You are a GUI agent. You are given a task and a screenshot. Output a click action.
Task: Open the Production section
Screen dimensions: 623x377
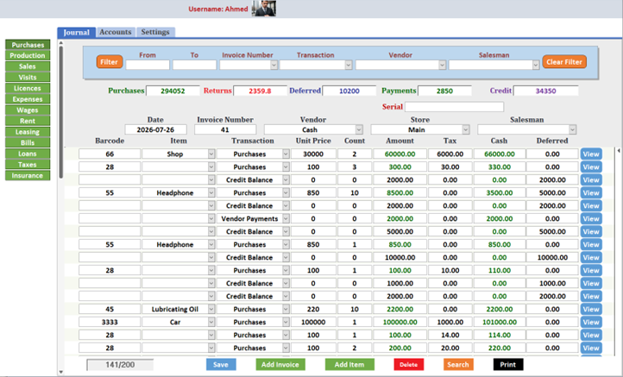28,55
